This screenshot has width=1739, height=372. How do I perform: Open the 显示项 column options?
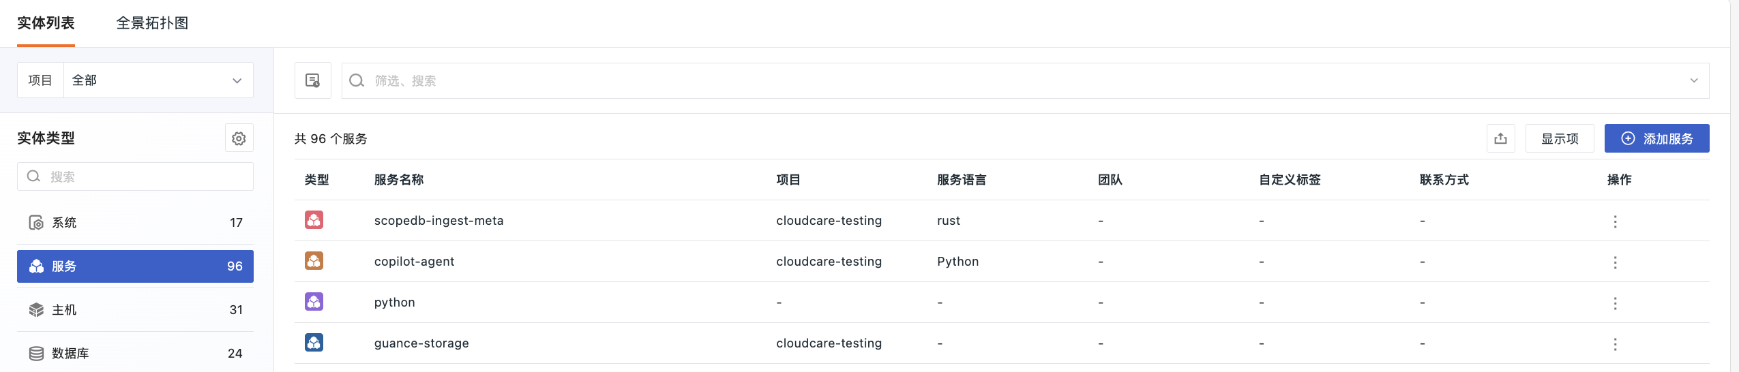[x=1560, y=138]
